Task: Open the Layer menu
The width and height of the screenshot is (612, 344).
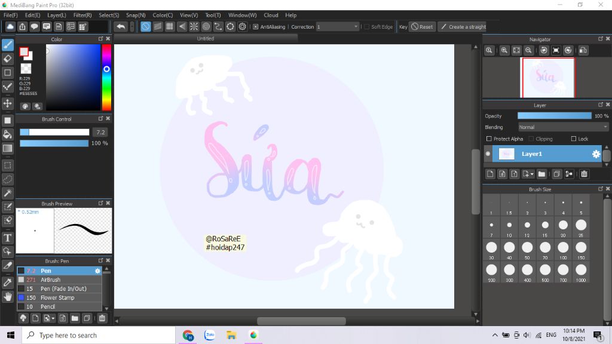Action: point(57,15)
